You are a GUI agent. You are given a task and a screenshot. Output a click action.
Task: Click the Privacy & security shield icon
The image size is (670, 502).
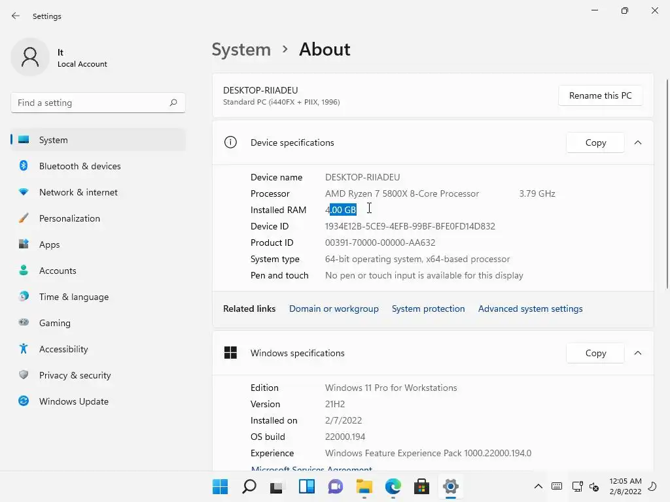[x=24, y=375]
